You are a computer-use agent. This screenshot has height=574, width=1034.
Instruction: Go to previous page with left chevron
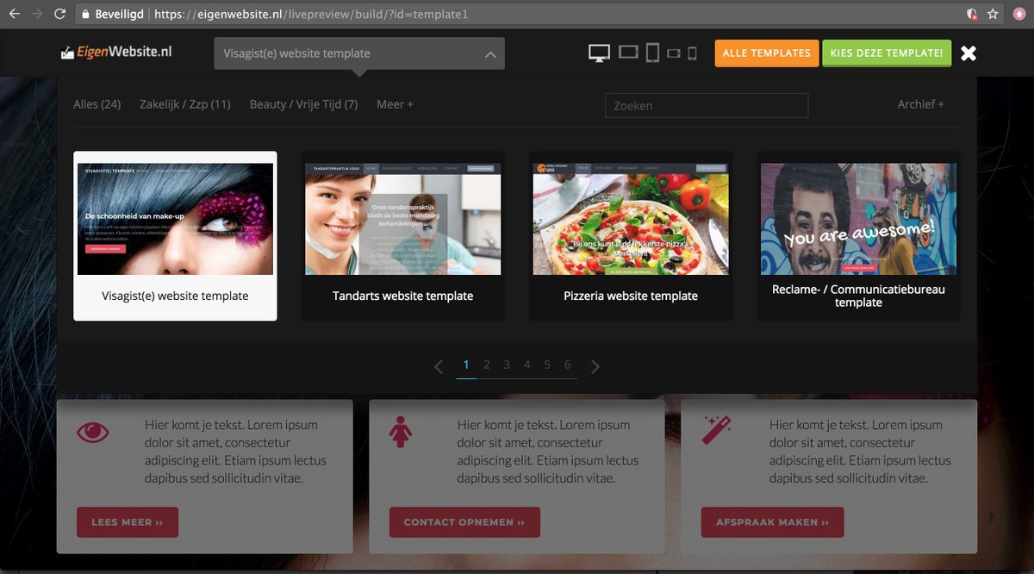tap(439, 366)
